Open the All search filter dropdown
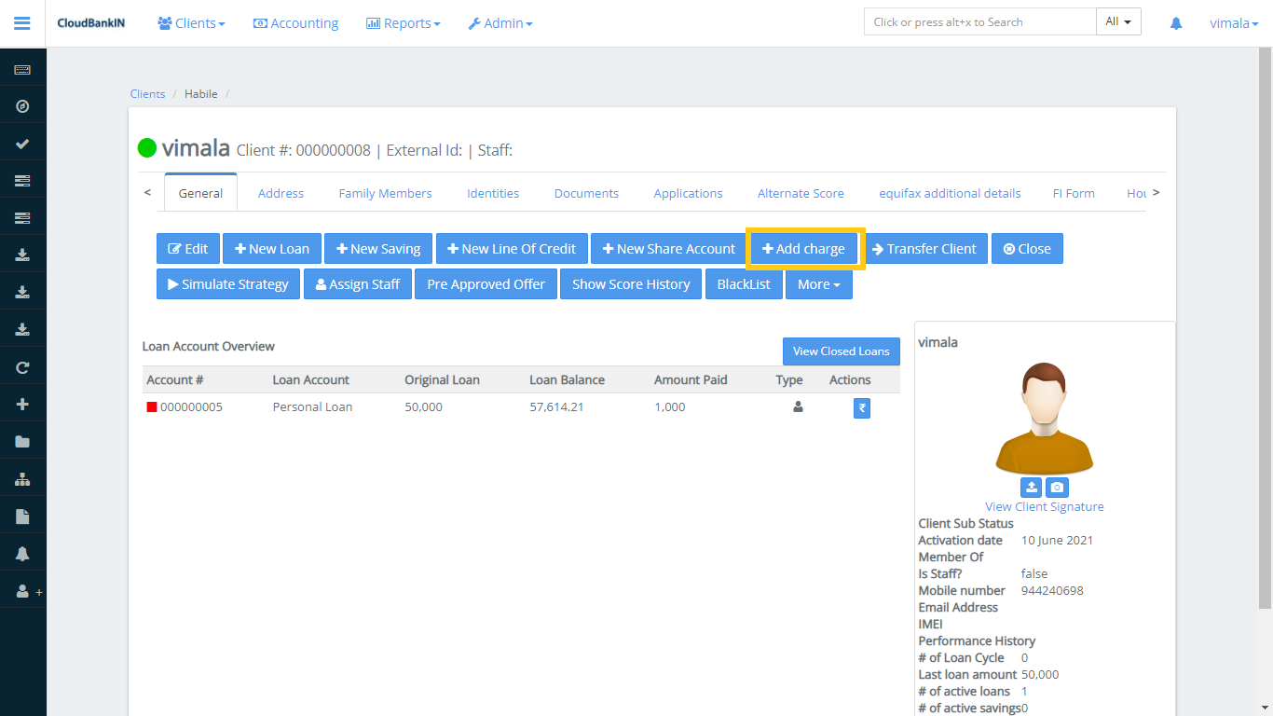 (x=1118, y=22)
